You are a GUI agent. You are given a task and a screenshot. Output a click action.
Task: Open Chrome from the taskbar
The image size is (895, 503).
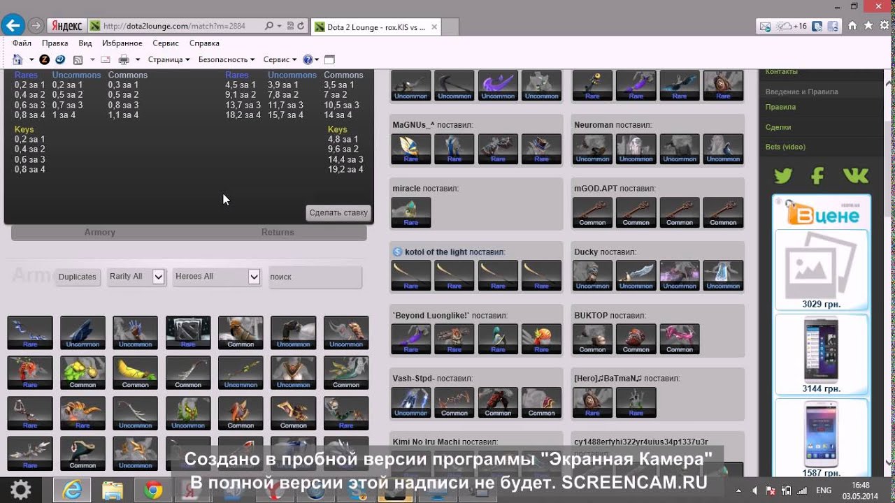tap(153, 490)
